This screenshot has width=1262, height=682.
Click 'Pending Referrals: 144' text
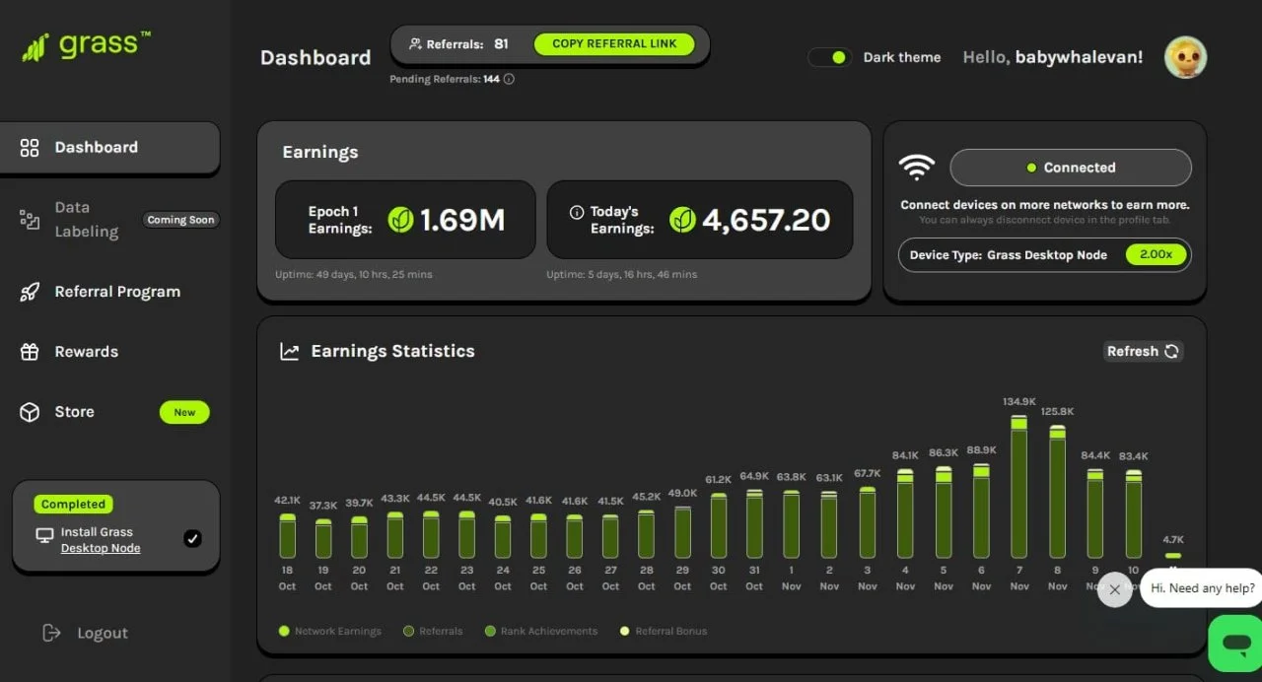pos(445,79)
